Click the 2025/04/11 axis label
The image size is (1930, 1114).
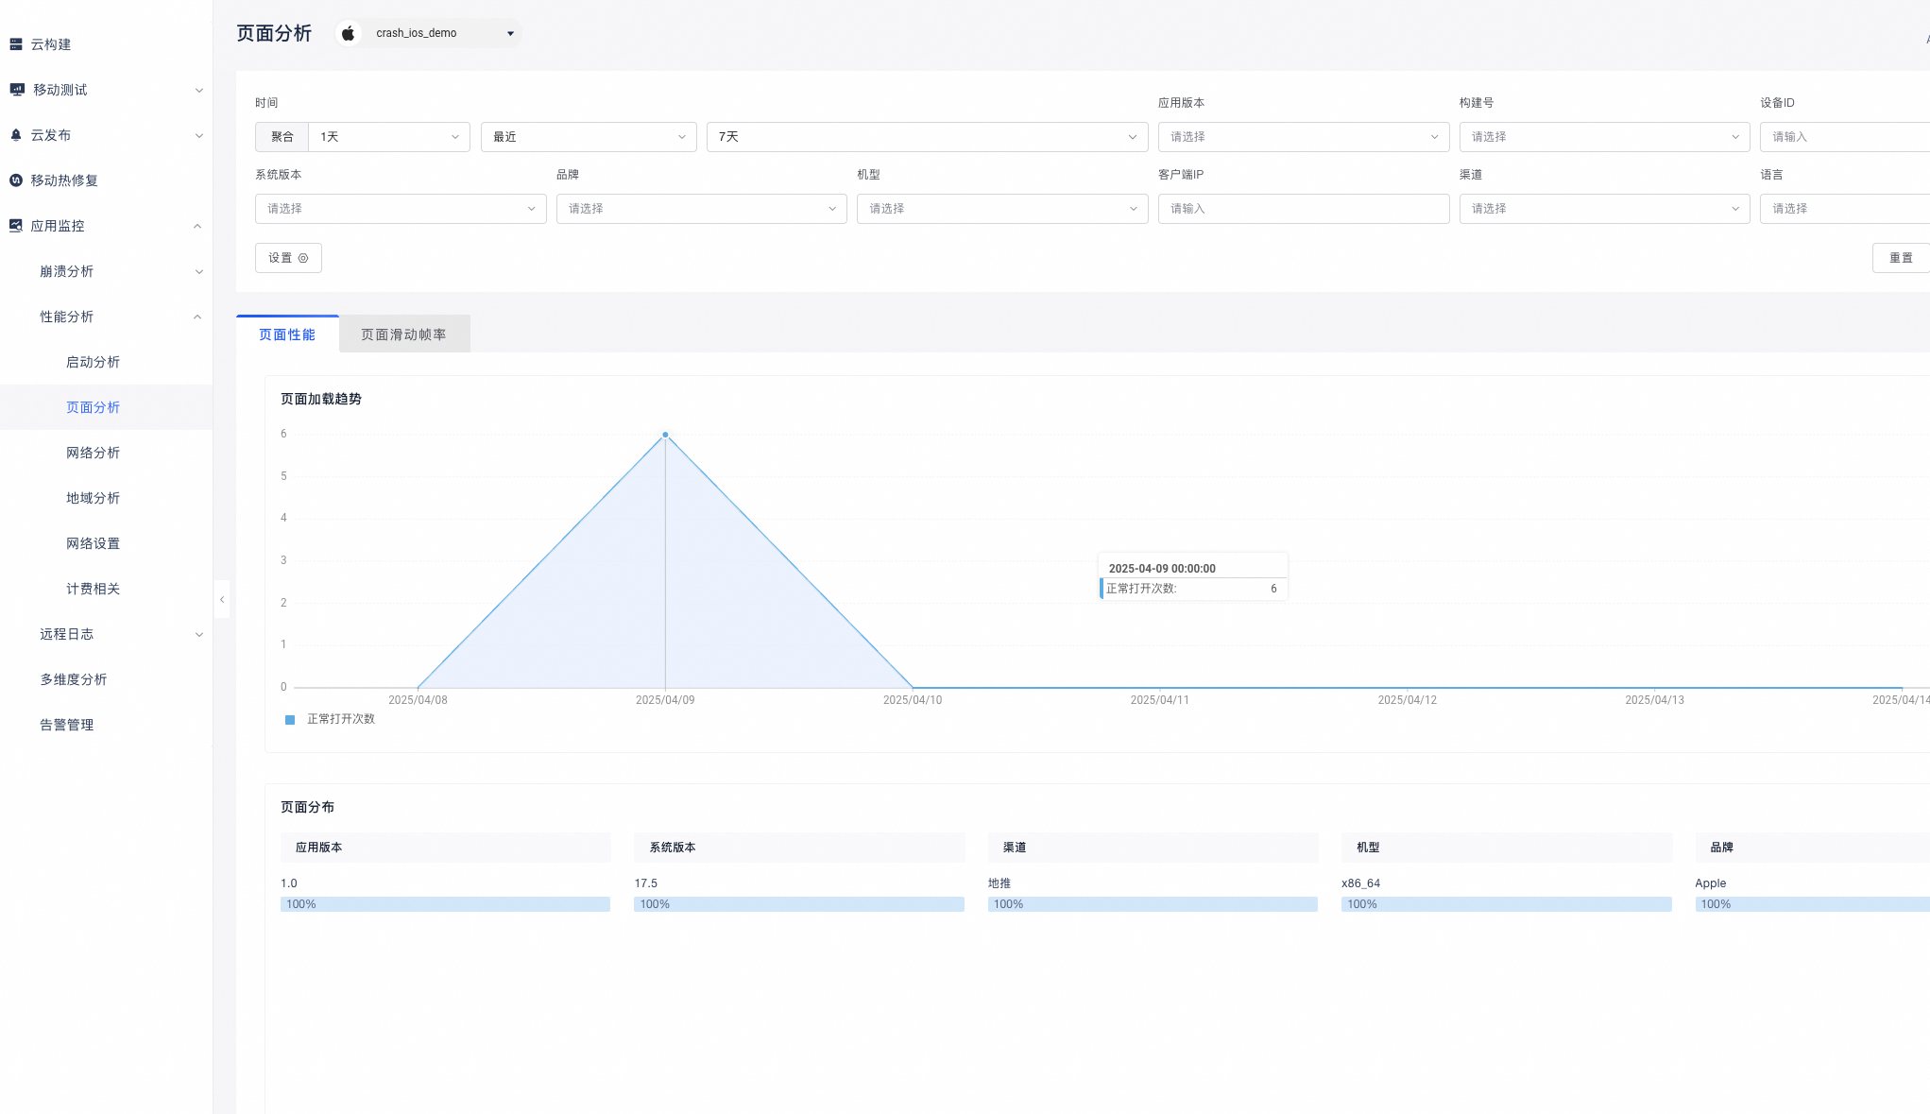coord(1159,700)
